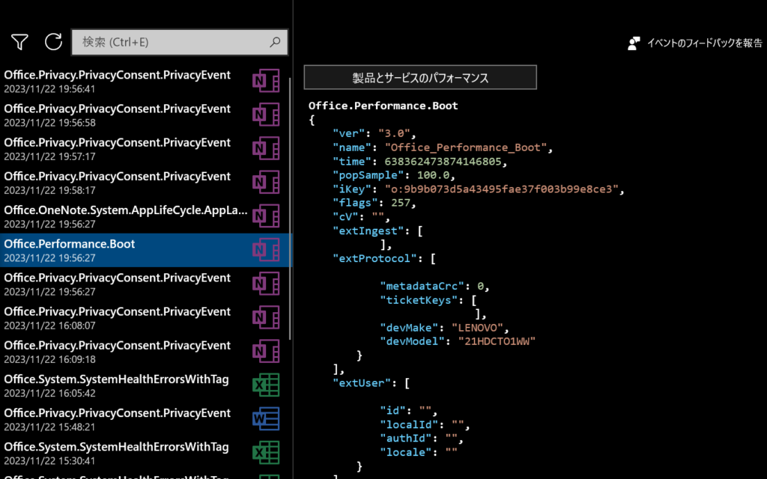Image resolution: width=767 pixels, height=479 pixels.
Task: Click the "extUser" key line
Action: click(x=371, y=382)
